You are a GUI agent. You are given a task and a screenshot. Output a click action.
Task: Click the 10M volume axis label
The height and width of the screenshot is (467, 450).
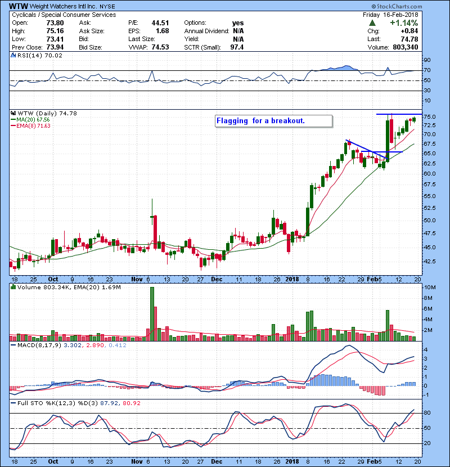coord(430,288)
